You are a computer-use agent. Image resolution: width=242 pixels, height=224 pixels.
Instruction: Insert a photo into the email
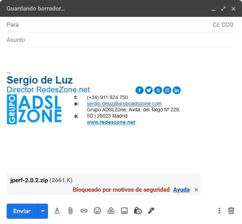[124, 211]
